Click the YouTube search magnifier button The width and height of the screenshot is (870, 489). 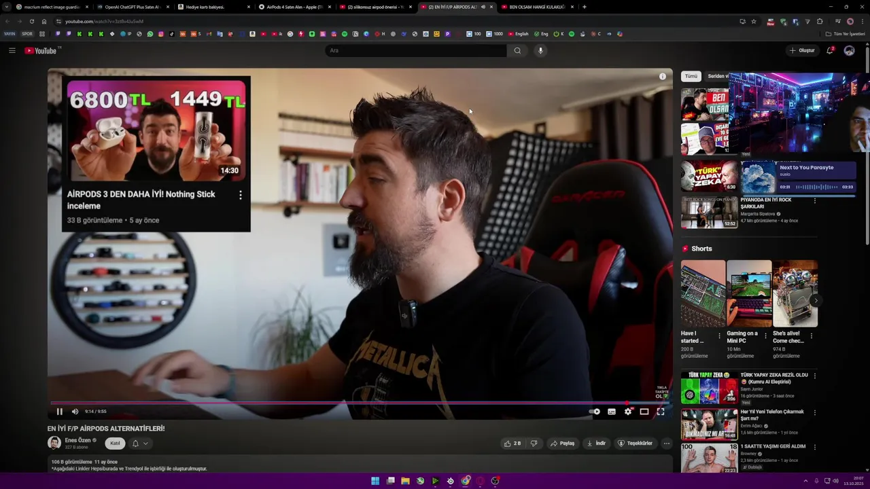[x=517, y=50]
